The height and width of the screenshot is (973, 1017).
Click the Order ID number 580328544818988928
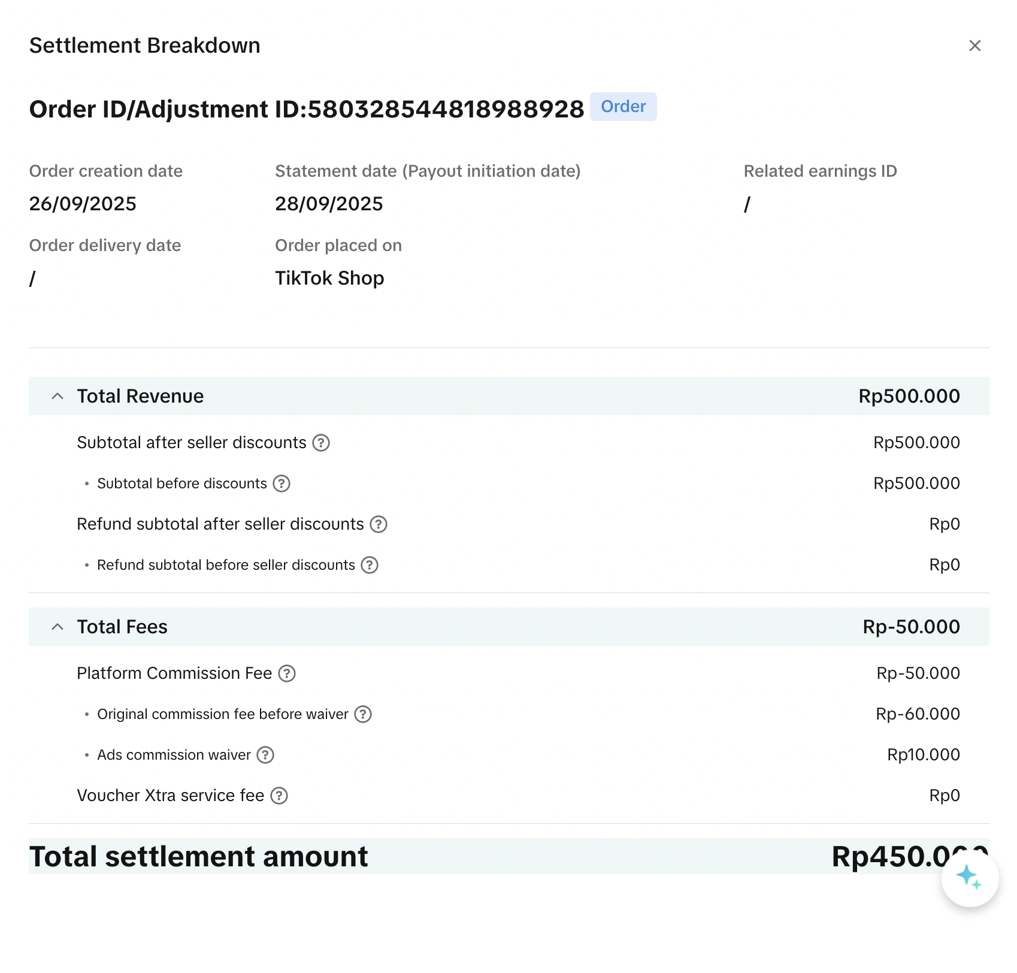coord(446,109)
